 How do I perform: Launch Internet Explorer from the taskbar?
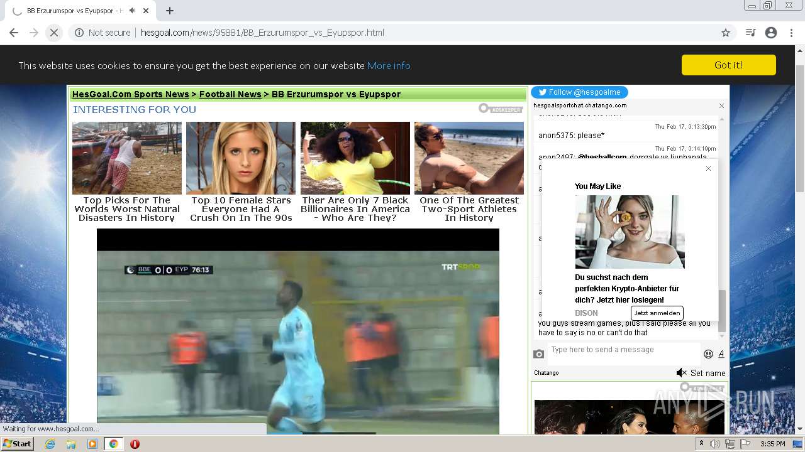point(50,444)
